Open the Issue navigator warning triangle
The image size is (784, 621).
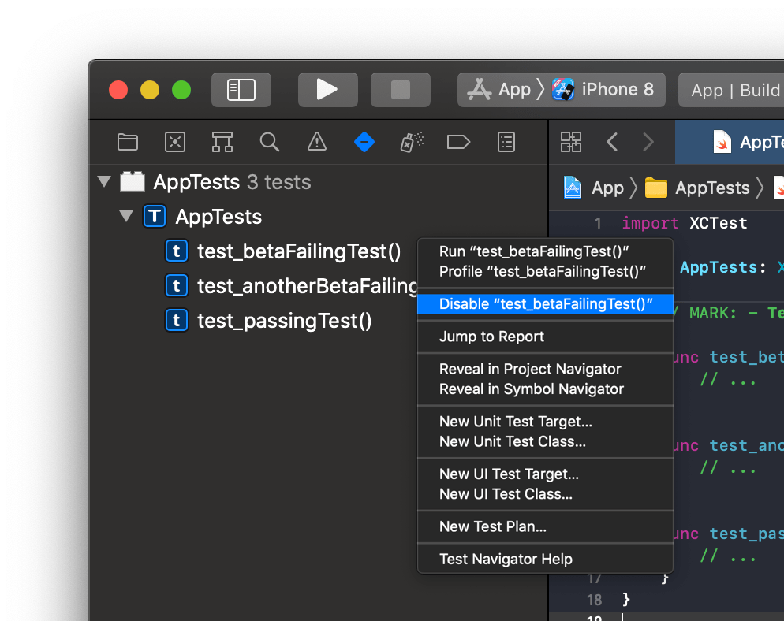point(316,142)
